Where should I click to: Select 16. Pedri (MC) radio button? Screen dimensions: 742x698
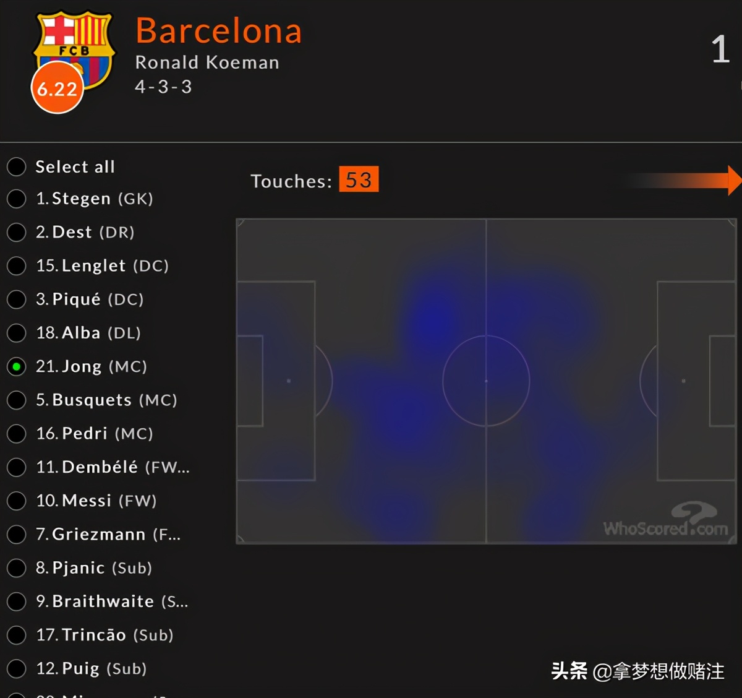(x=17, y=433)
